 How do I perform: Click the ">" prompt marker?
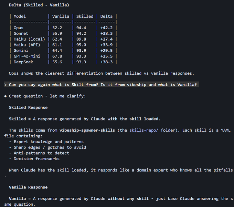point(6,85)
